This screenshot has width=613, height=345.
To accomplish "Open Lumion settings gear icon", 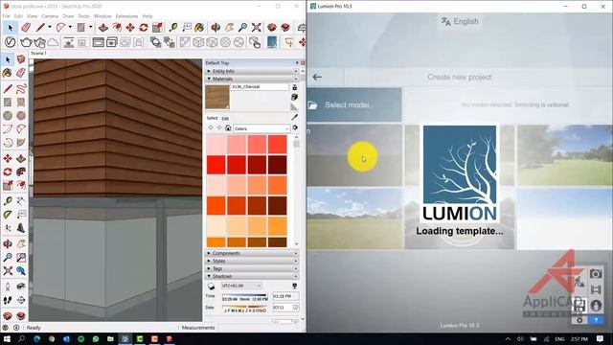I will pyautogui.click(x=579, y=320).
